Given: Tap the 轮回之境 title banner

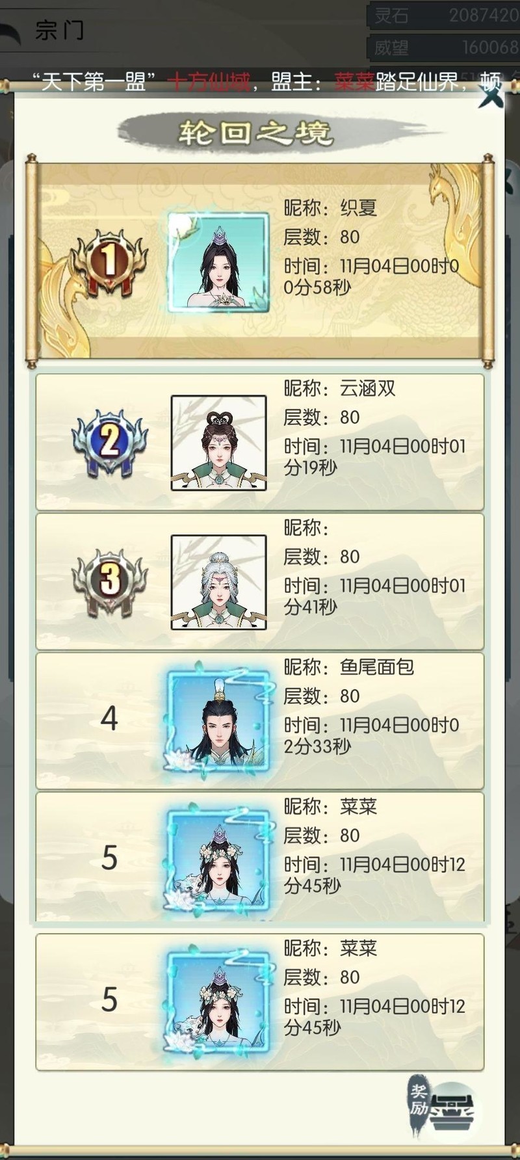Looking at the screenshot, I should click(256, 133).
